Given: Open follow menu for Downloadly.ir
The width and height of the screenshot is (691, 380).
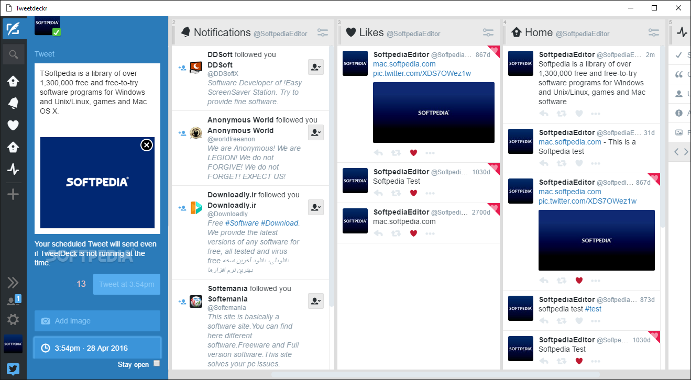Looking at the screenshot, I should click(x=316, y=207).
